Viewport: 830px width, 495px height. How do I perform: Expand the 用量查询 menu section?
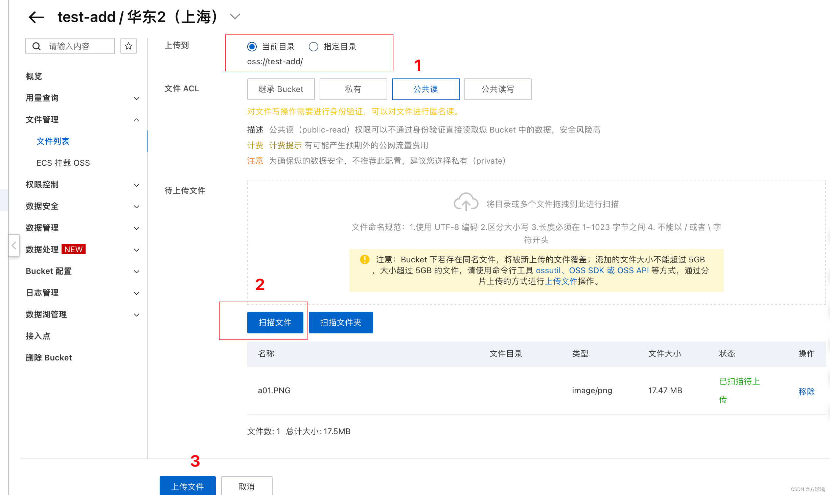[83, 98]
